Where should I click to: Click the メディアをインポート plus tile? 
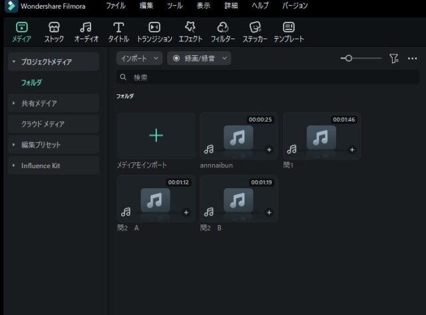coord(156,136)
